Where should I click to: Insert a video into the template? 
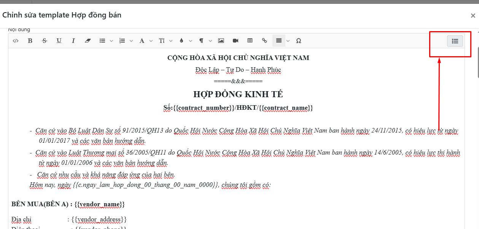(x=236, y=41)
